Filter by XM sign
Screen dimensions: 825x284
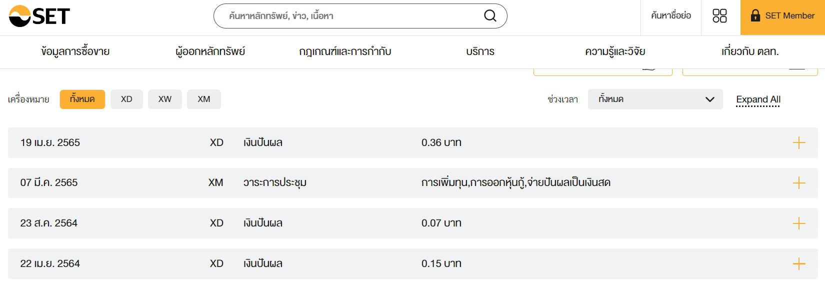(x=204, y=99)
